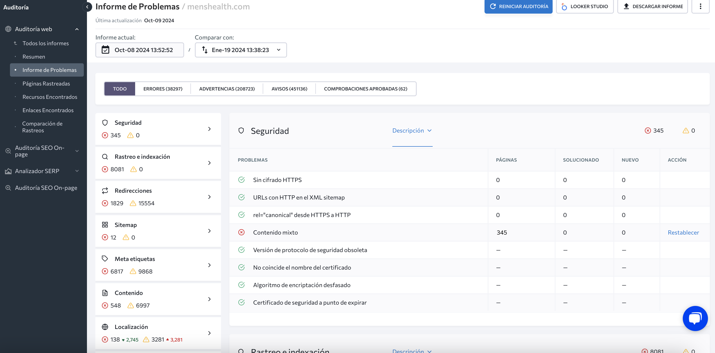This screenshot has width=715, height=353.
Task: Click the warning triangle icon in the Seguridad panel header
Action: click(686, 130)
